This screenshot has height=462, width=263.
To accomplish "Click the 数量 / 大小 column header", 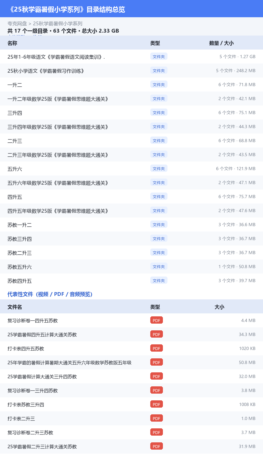I will [221, 43].
